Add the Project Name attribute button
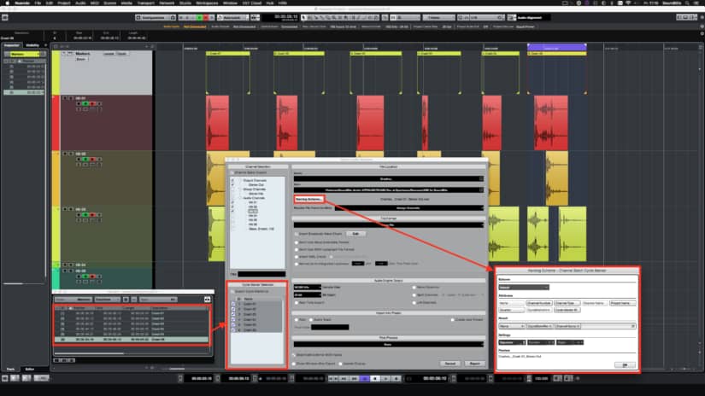The image size is (705, 396). point(623,303)
